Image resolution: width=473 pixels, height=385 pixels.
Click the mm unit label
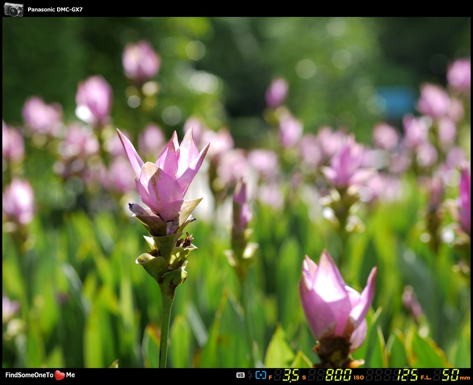click(x=465, y=378)
